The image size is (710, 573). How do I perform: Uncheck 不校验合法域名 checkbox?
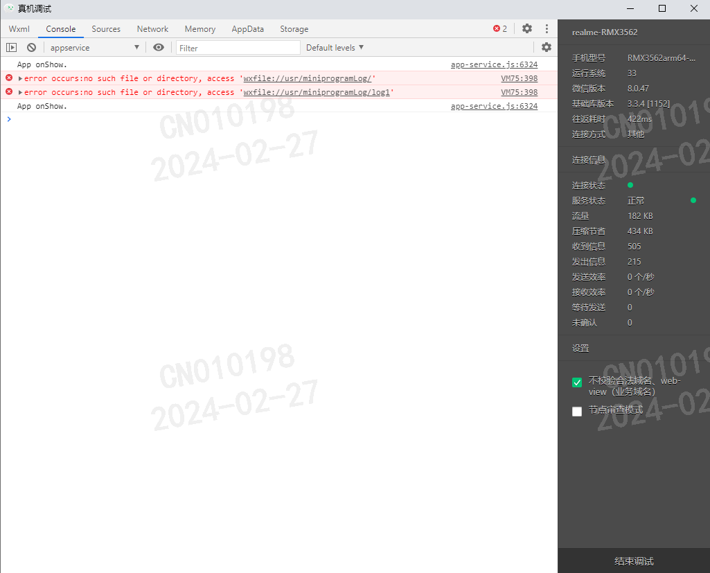(577, 382)
